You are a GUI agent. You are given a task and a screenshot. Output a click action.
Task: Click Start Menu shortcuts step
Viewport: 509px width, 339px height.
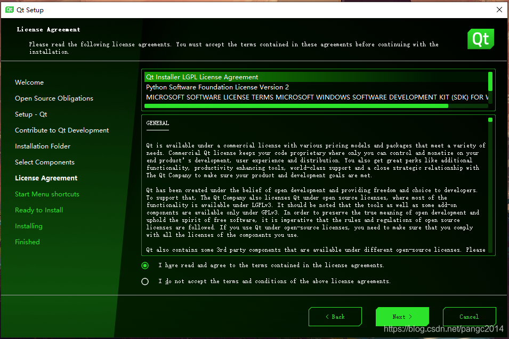point(47,194)
